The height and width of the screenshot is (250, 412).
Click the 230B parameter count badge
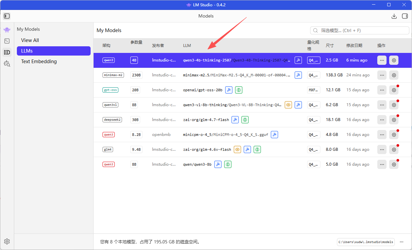(136, 75)
